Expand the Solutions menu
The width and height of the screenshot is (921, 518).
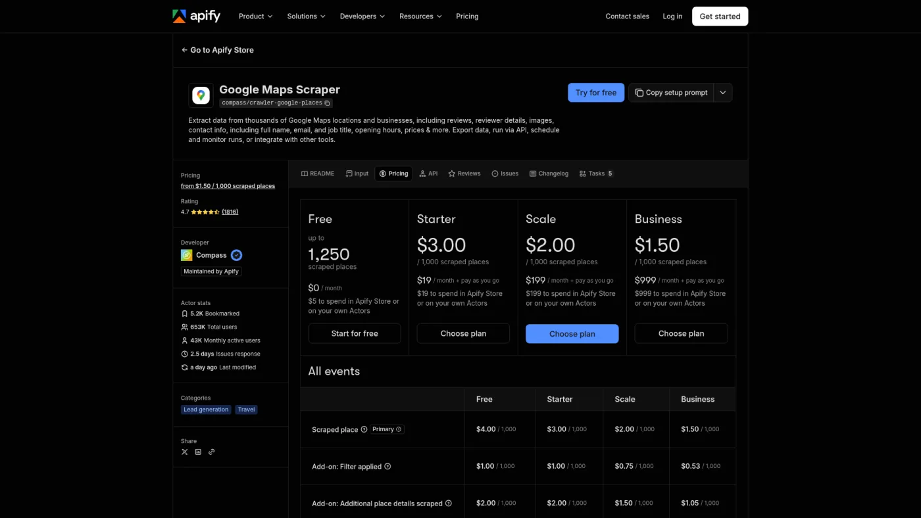306,16
